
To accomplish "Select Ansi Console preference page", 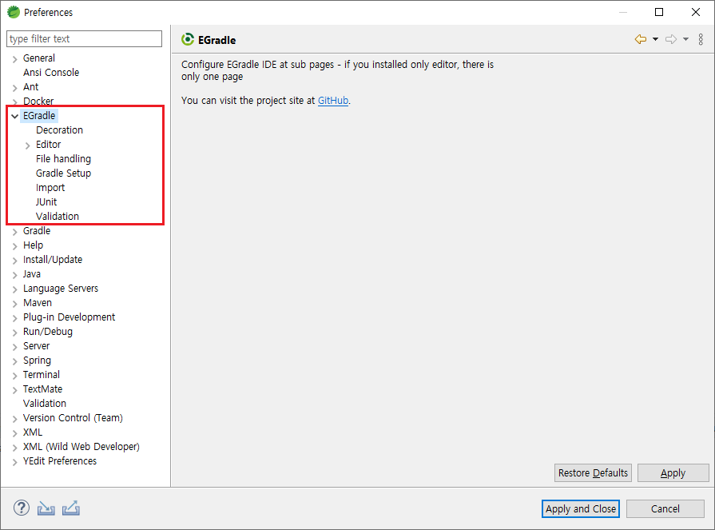I will pyautogui.click(x=51, y=73).
